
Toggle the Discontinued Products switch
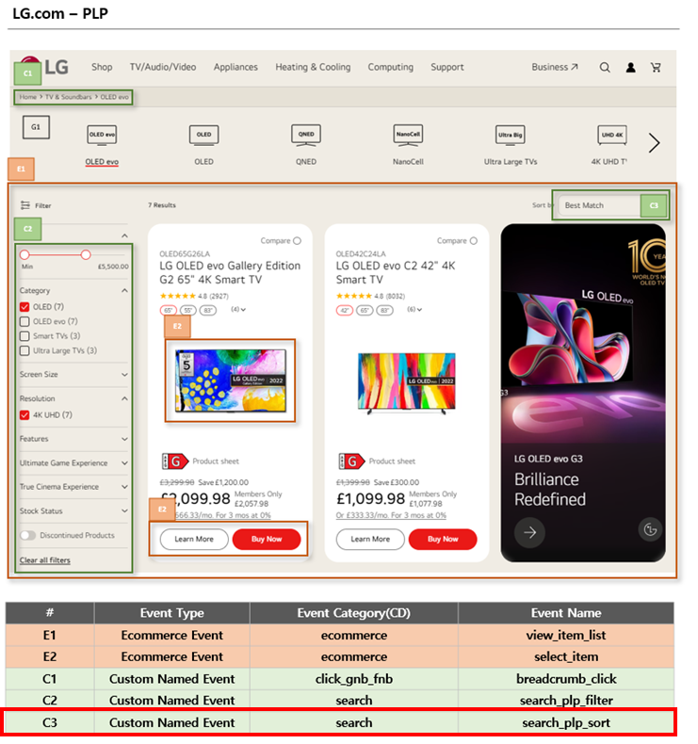(28, 536)
